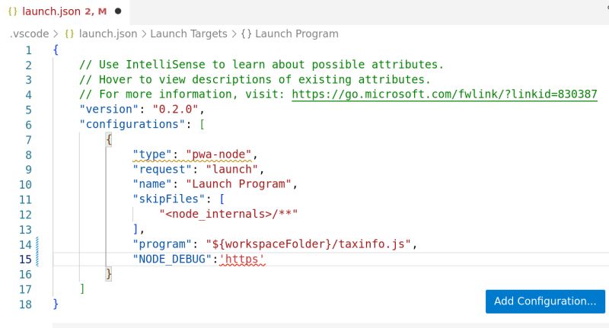
Task: Click line number 15 in gutter
Action: (x=26, y=260)
